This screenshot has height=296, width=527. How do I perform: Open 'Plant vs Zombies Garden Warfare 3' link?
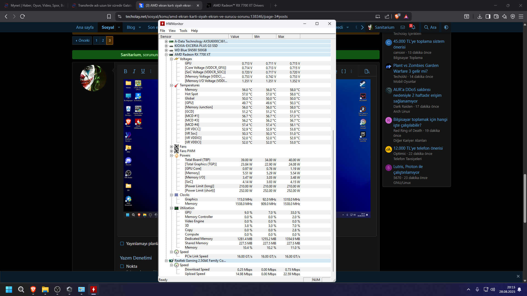tap(416, 68)
